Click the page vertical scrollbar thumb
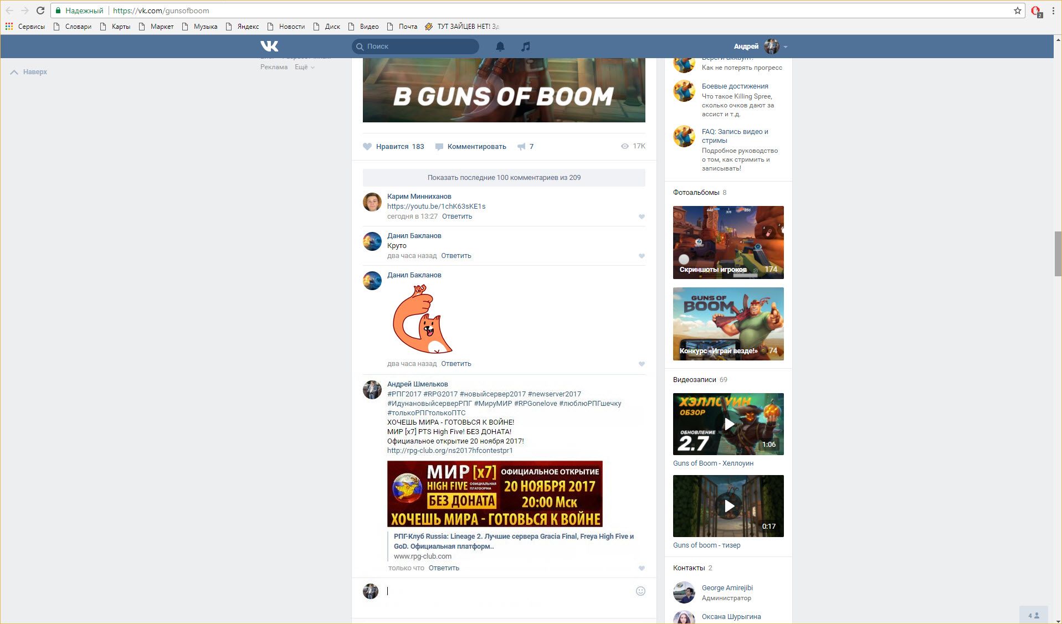 pos(1058,254)
